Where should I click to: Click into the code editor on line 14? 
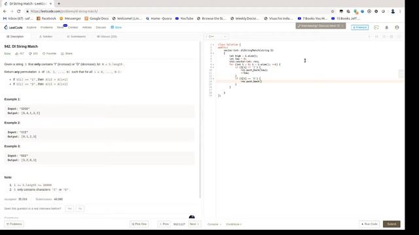coord(310,82)
